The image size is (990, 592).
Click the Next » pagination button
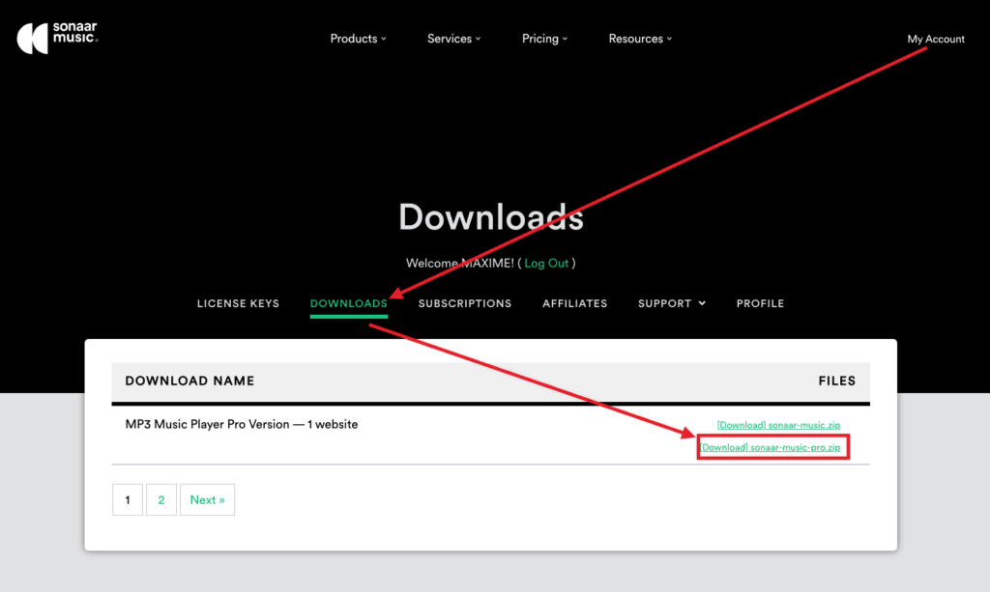click(207, 499)
